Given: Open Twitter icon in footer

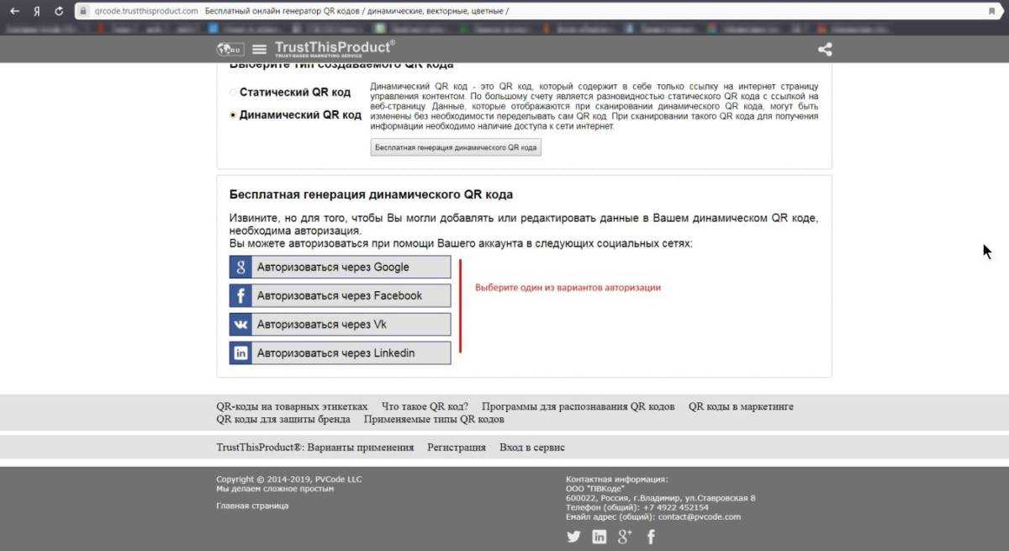Looking at the screenshot, I should coord(573,537).
